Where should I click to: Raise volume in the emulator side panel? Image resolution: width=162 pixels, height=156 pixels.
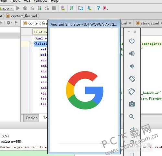[x=132, y=54]
